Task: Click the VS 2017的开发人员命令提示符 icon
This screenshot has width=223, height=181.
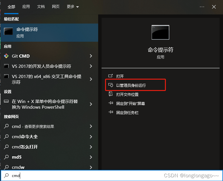Action: point(6,66)
